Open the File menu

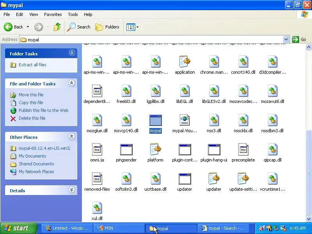click(x=7, y=14)
